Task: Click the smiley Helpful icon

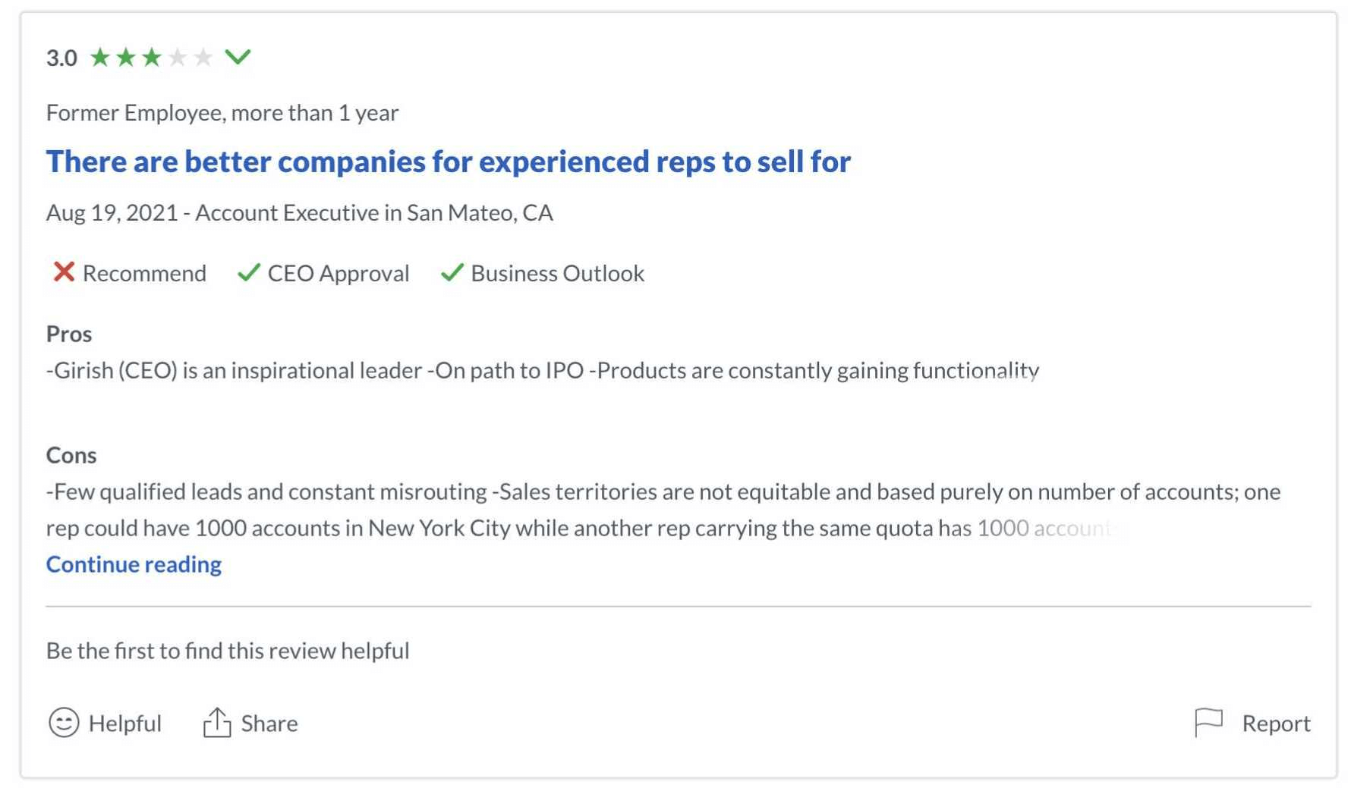Action: point(64,723)
